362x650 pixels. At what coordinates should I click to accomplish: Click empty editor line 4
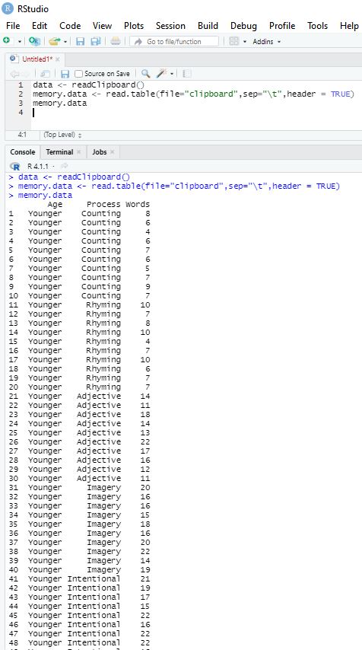pos(195,113)
